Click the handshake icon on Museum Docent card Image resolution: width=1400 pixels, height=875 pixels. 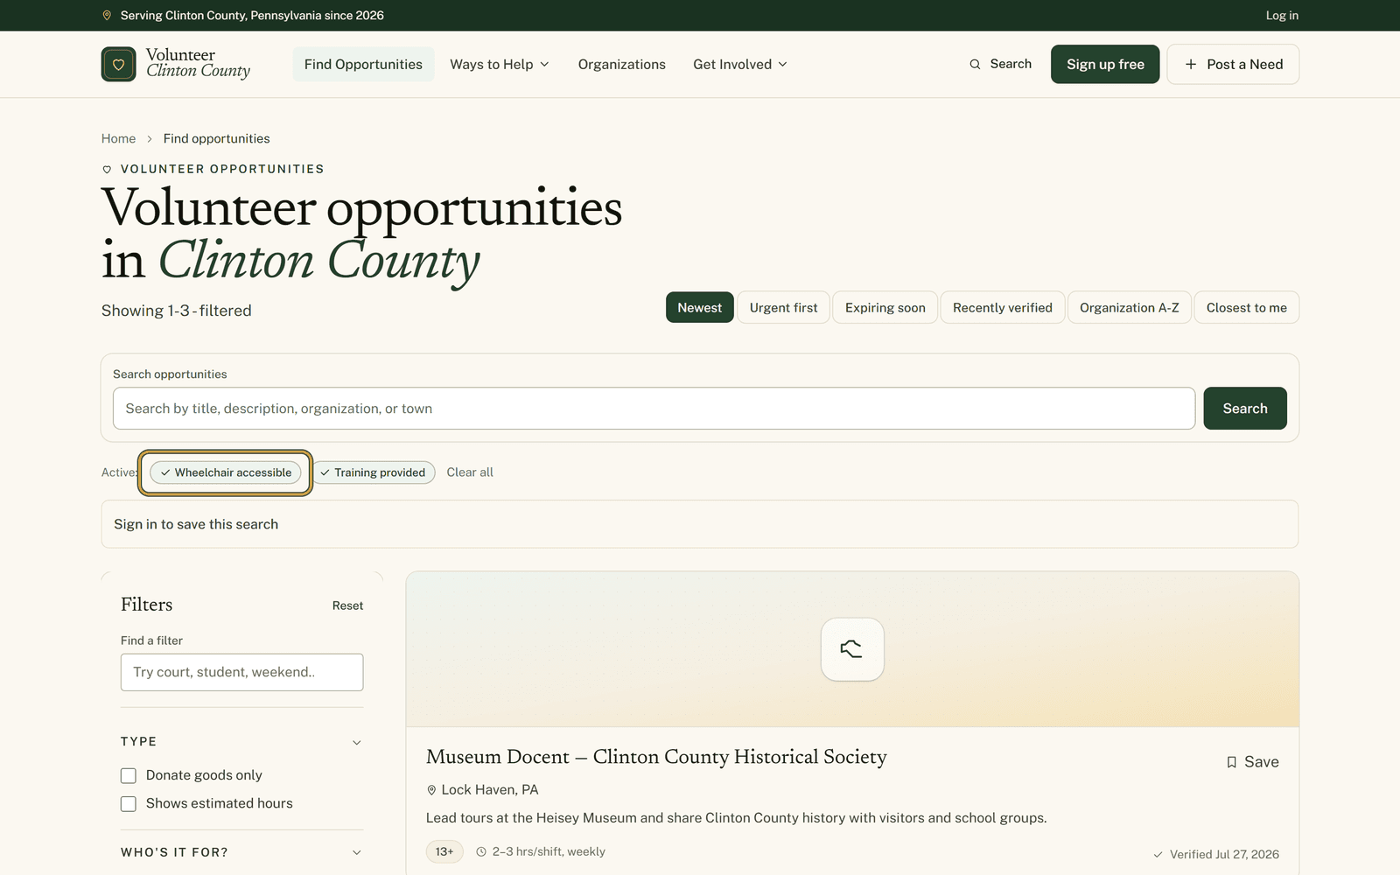[x=852, y=649]
